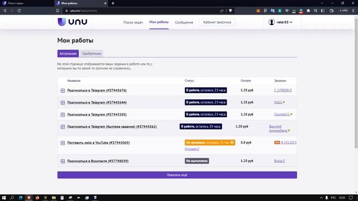Open task link 'Подписаться в Вконтакте (#37798039)'
The height and width of the screenshot is (201, 358).
click(98, 161)
